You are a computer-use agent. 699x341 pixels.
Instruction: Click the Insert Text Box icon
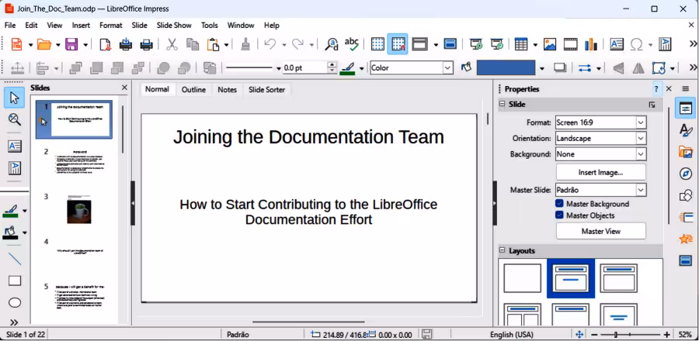point(617,44)
